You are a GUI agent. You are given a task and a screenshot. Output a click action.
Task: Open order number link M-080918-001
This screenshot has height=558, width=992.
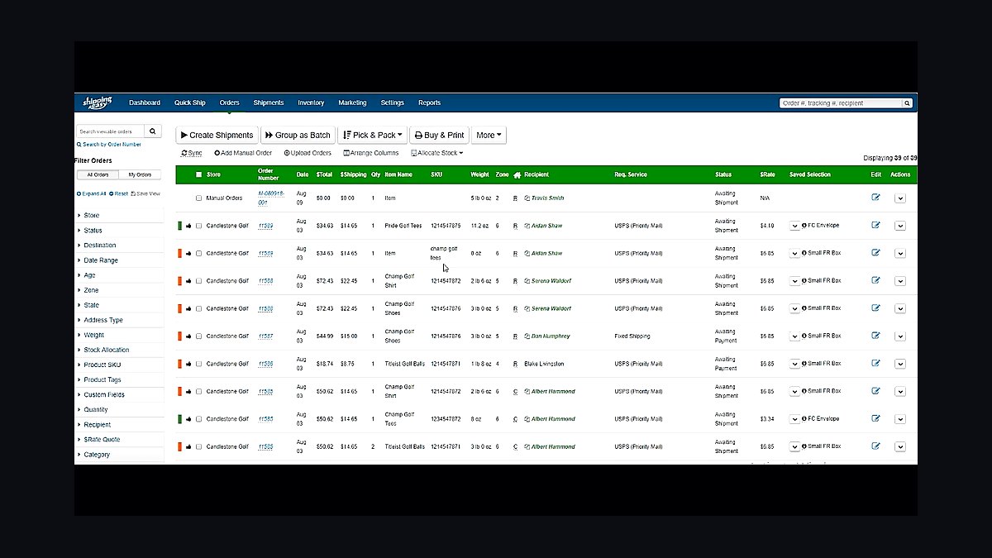pos(271,198)
